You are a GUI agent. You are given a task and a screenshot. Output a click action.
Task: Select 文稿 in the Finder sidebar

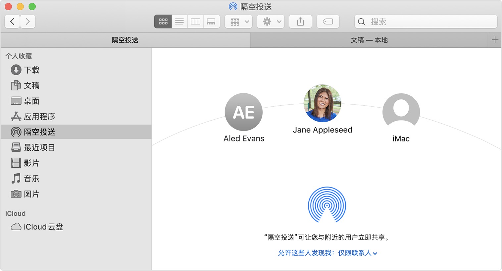click(x=31, y=85)
